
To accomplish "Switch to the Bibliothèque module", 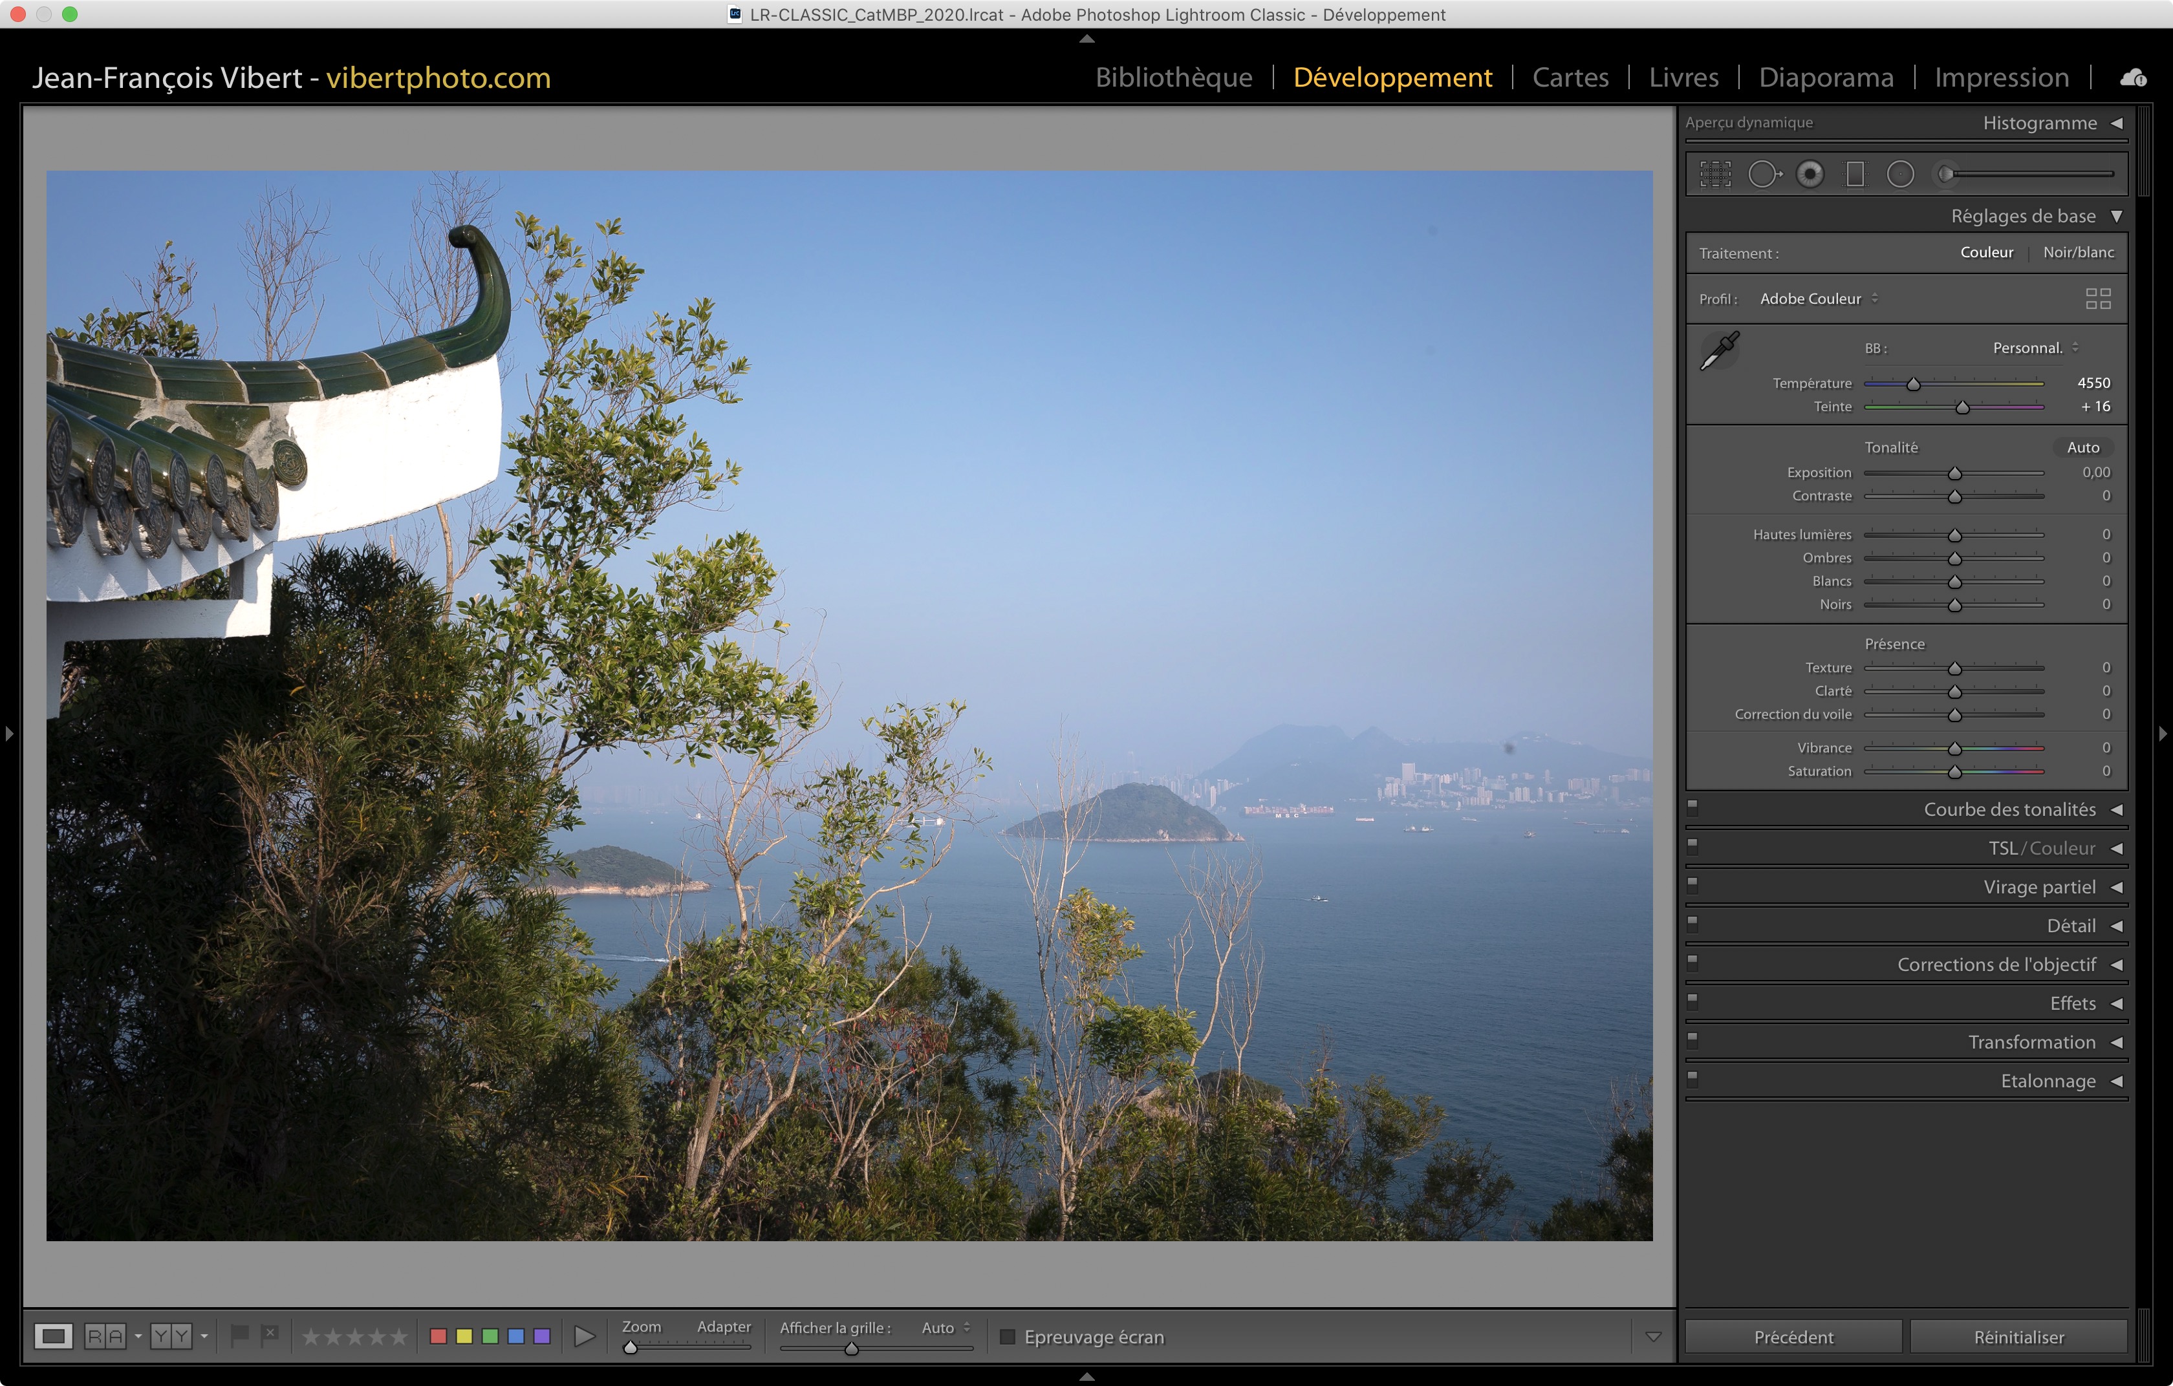I will coord(1173,78).
